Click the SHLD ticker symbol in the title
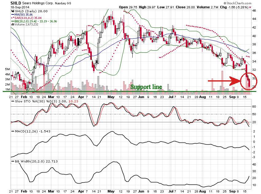Screen dimensions: 261x194 click(16, 3)
